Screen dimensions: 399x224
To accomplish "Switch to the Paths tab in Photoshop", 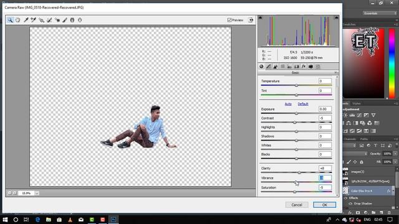I will tap(364, 139).
